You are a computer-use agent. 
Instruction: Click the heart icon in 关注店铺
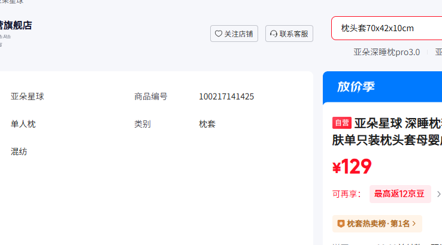pyautogui.click(x=219, y=34)
